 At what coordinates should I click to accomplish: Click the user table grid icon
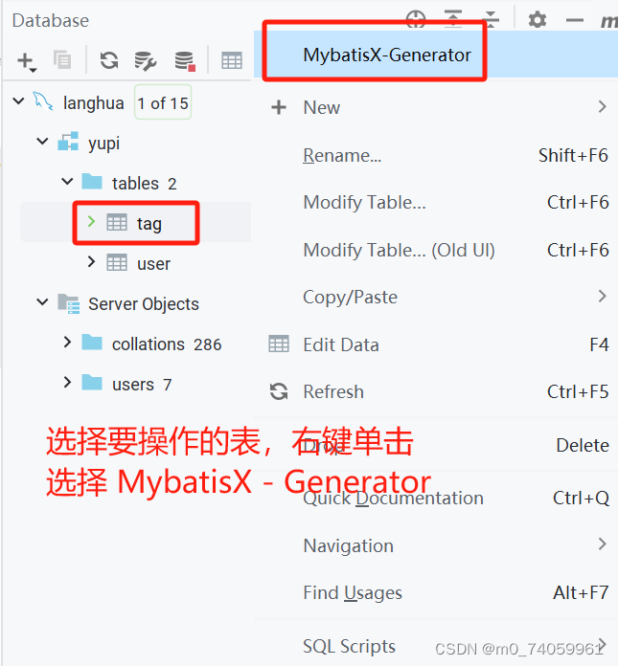[x=117, y=262]
